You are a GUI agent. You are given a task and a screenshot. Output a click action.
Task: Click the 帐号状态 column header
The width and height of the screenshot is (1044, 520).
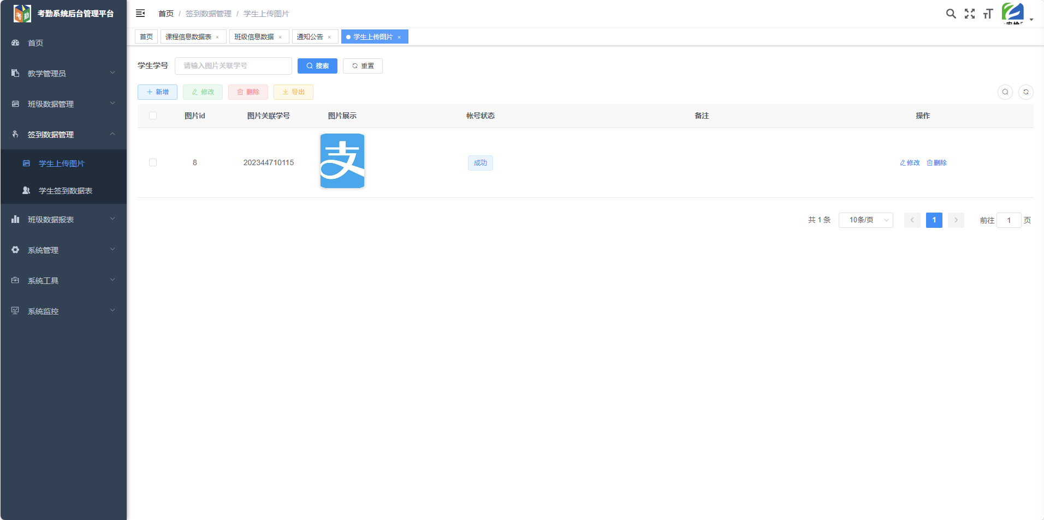pos(481,116)
